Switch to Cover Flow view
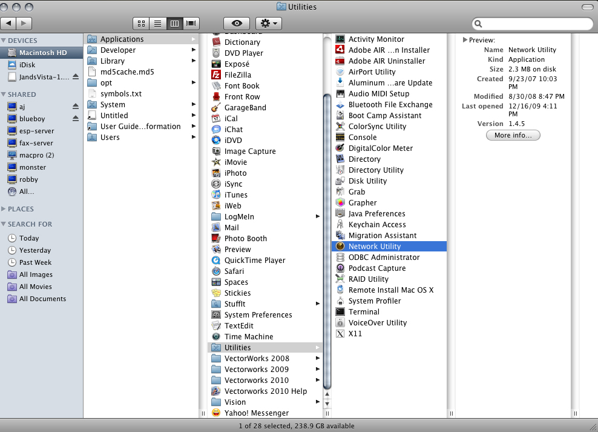The height and width of the screenshot is (432, 598). (192, 24)
